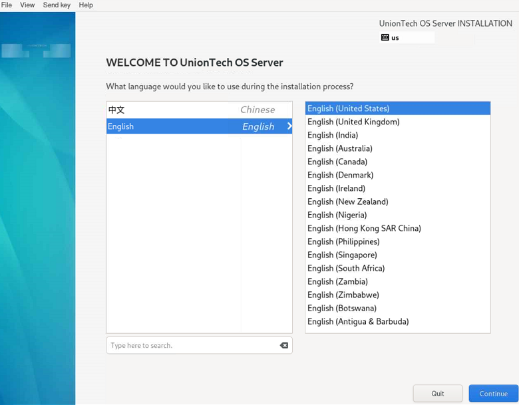Click the arrow chevron on the English row
Image resolution: width=519 pixels, height=405 pixels.
coord(289,126)
